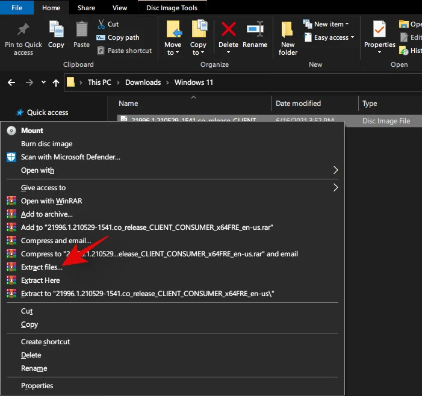Click the Cut scissors icon in ribbon
Image resolution: width=422 pixels, height=396 pixels.
pyautogui.click(x=101, y=24)
